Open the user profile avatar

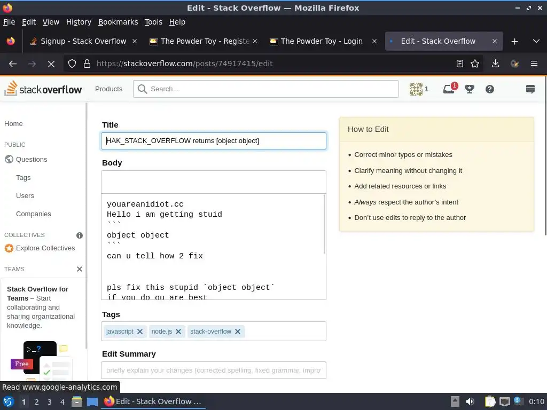pyautogui.click(x=416, y=89)
